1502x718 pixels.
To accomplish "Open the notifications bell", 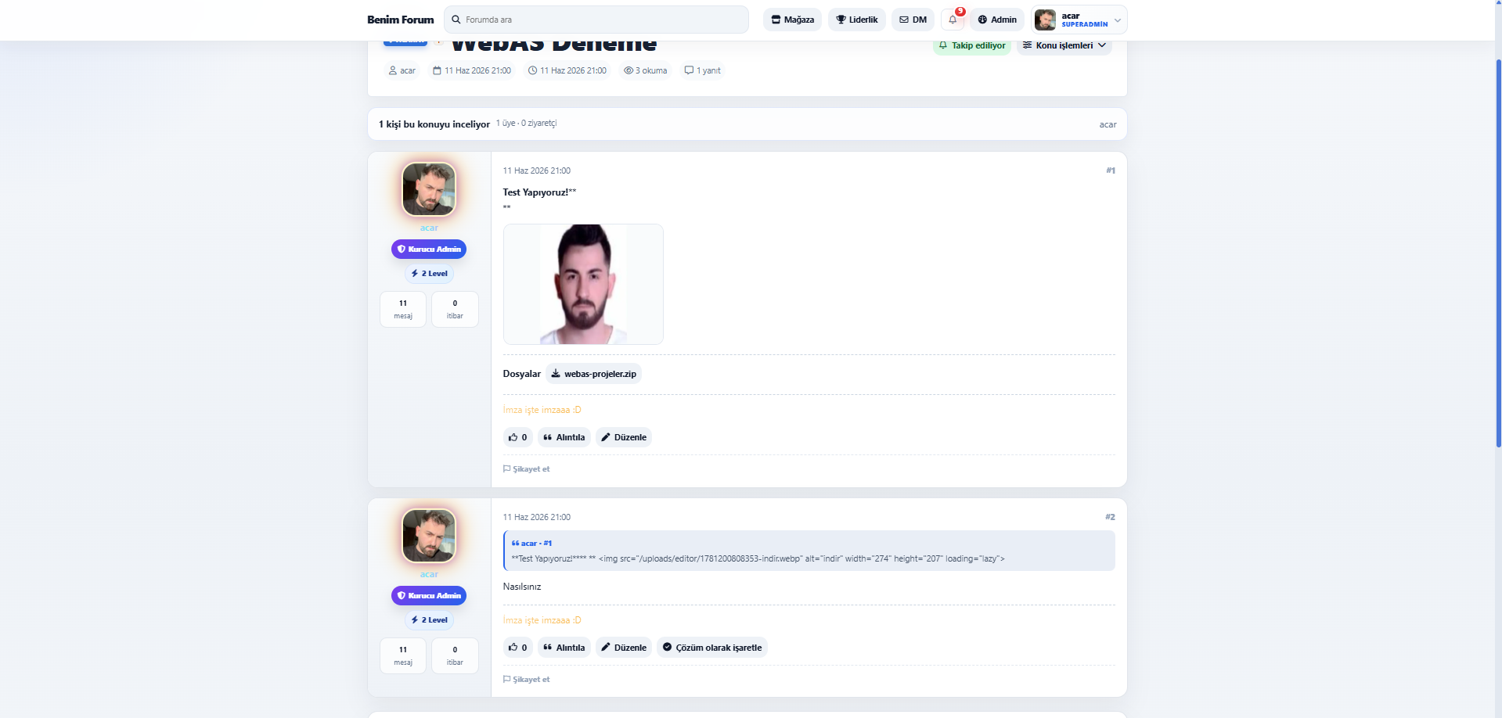I will pos(953,20).
